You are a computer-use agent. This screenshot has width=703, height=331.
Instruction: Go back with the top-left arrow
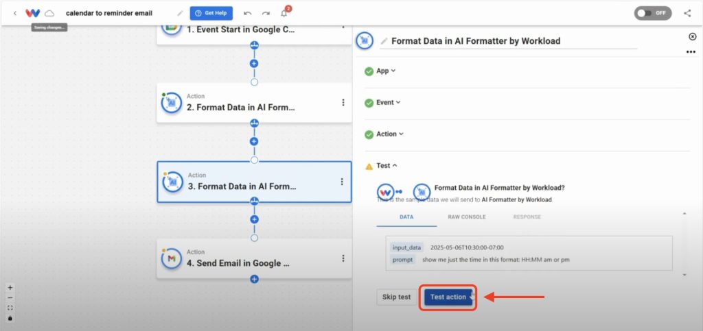coord(15,14)
